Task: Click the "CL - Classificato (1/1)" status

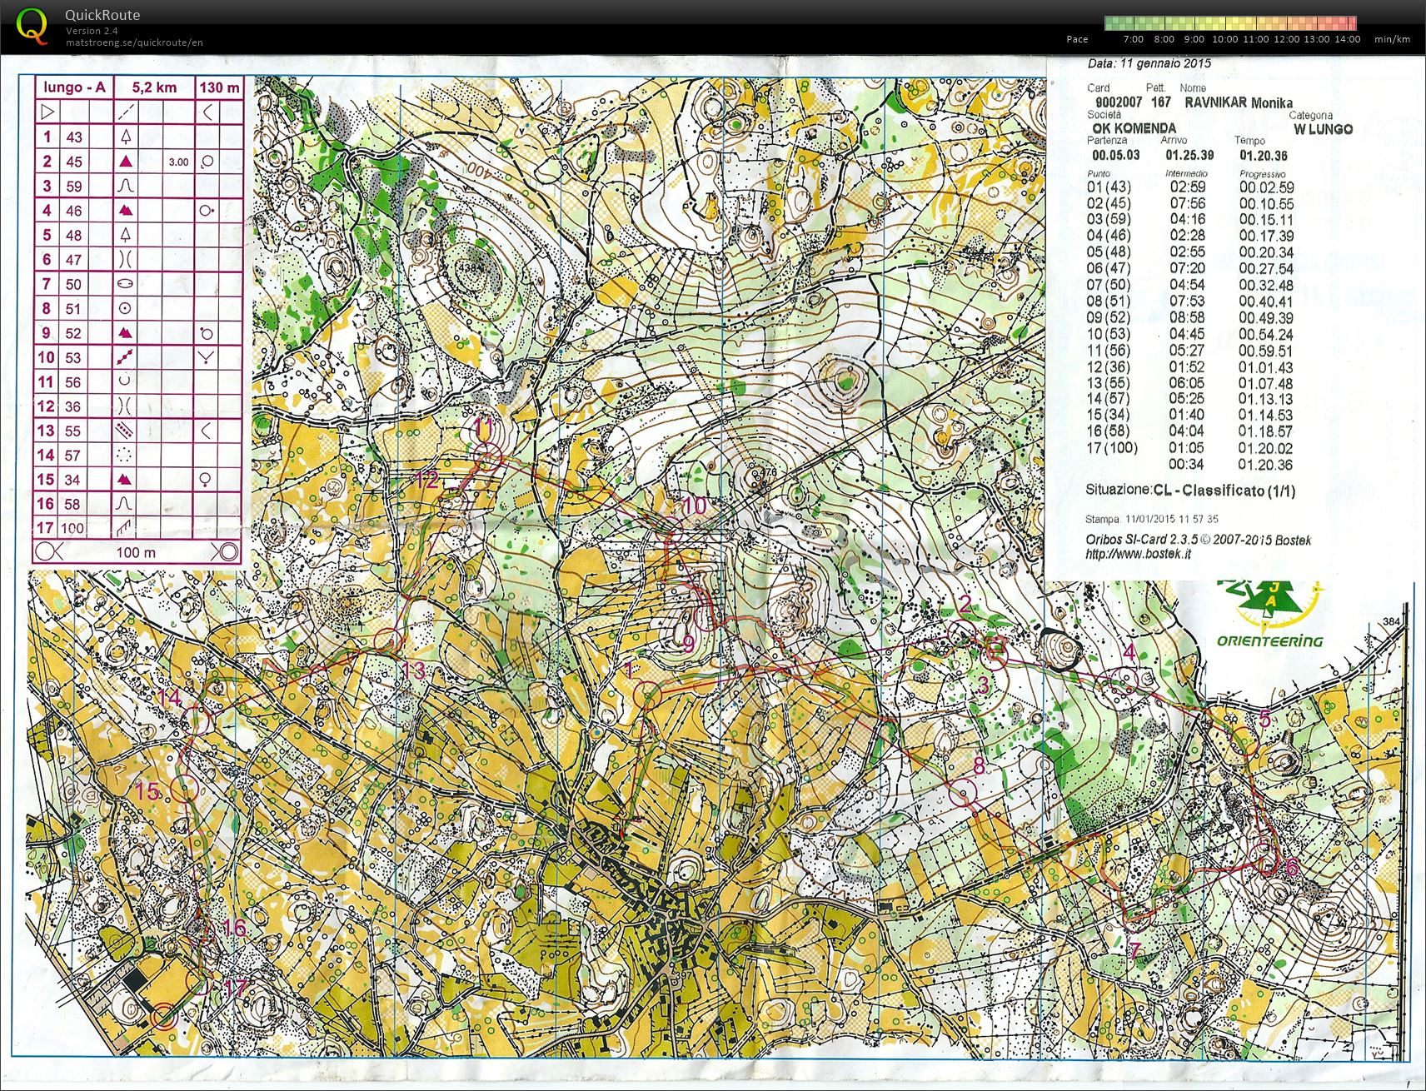Action: pyautogui.click(x=1224, y=491)
